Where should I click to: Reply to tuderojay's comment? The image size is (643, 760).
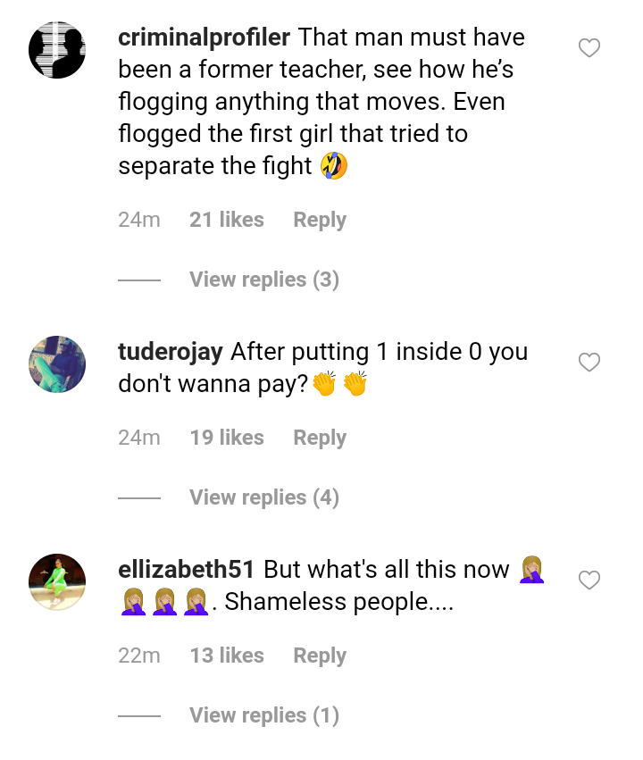pyautogui.click(x=320, y=438)
